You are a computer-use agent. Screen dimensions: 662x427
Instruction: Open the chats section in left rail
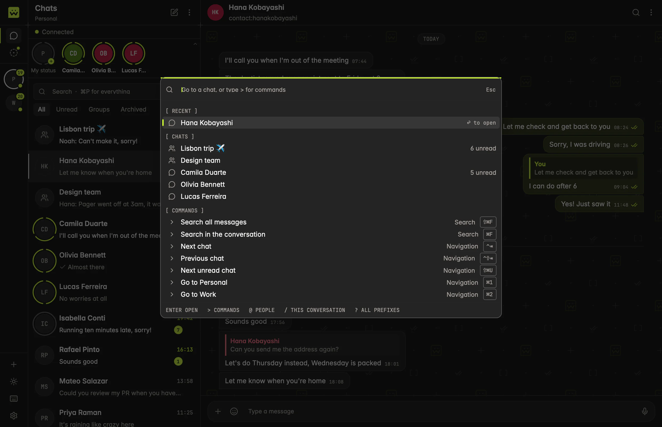pos(14,36)
